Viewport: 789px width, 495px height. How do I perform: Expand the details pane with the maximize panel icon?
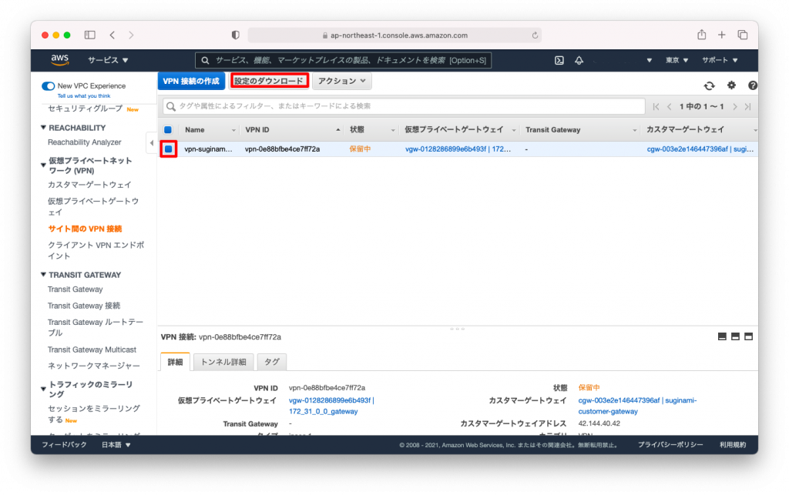pos(748,336)
